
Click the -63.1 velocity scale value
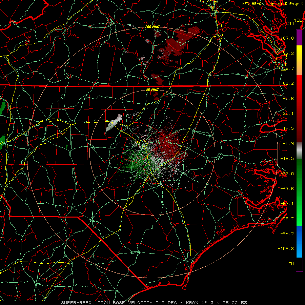tap(287, 204)
